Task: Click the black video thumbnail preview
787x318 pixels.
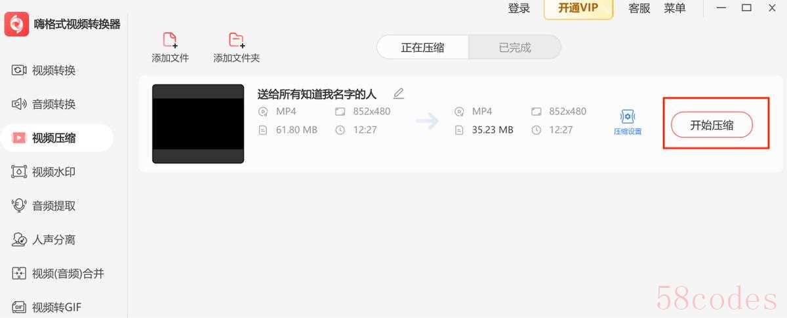Action: coord(198,124)
